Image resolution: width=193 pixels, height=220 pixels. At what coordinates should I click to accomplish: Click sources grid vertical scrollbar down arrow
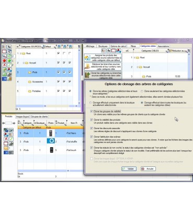point(79,102)
